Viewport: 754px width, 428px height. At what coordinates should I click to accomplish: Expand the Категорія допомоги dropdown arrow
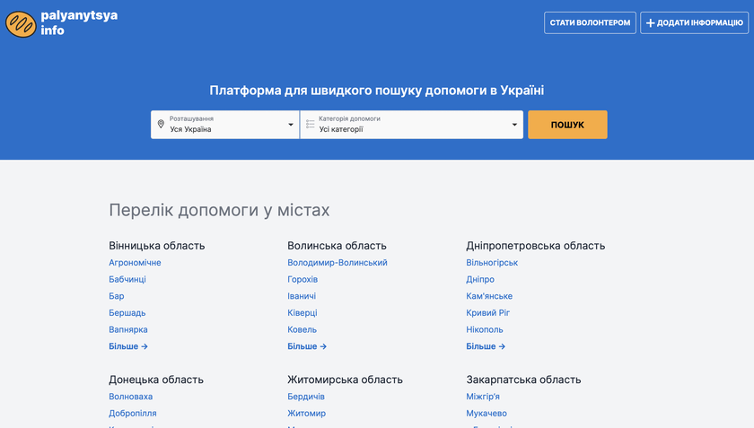click(514, 125)
